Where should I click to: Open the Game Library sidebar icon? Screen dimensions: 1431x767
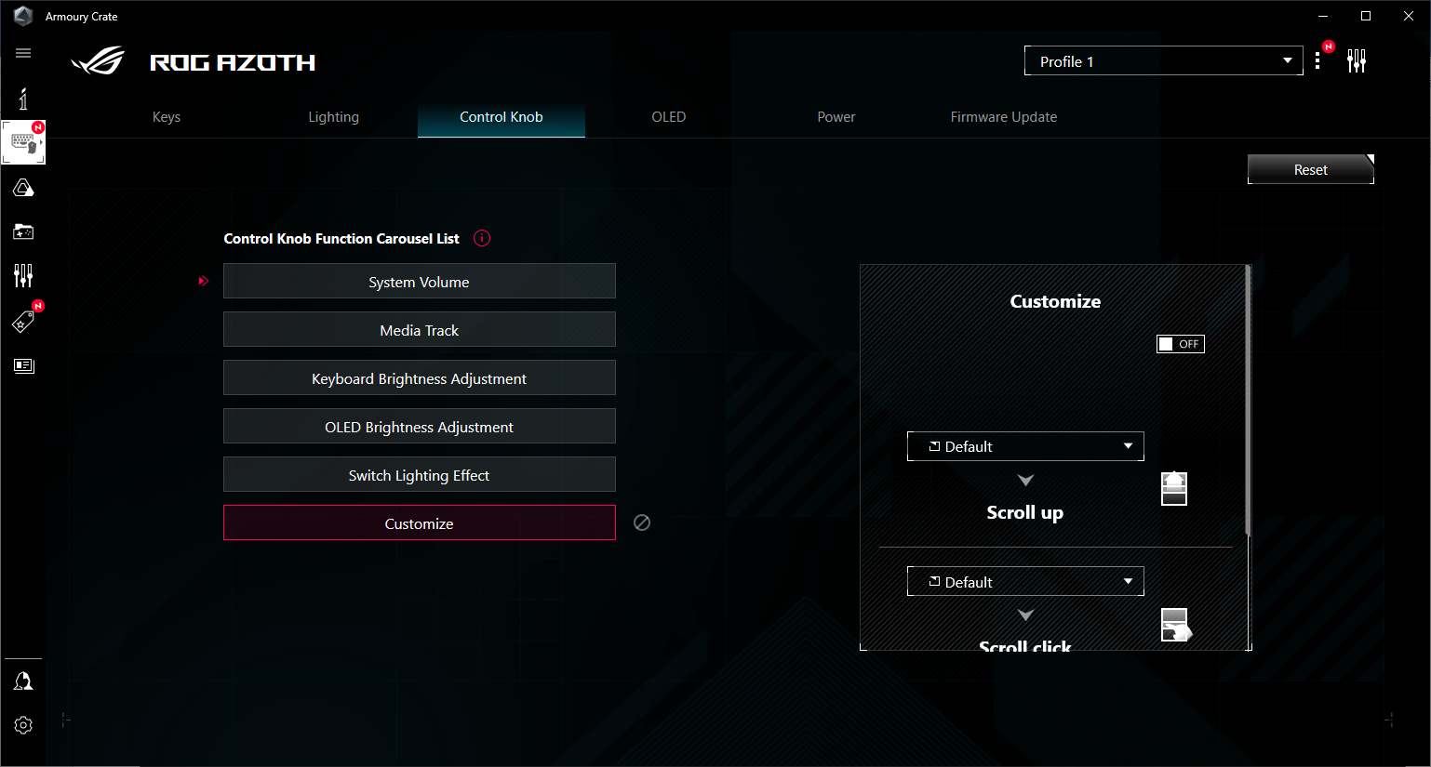(x=23, y=231)
